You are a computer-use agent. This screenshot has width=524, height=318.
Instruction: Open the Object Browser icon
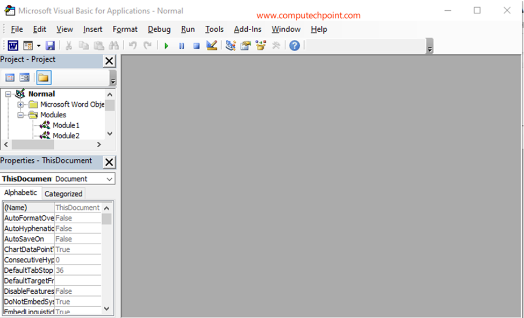(261, 45)
